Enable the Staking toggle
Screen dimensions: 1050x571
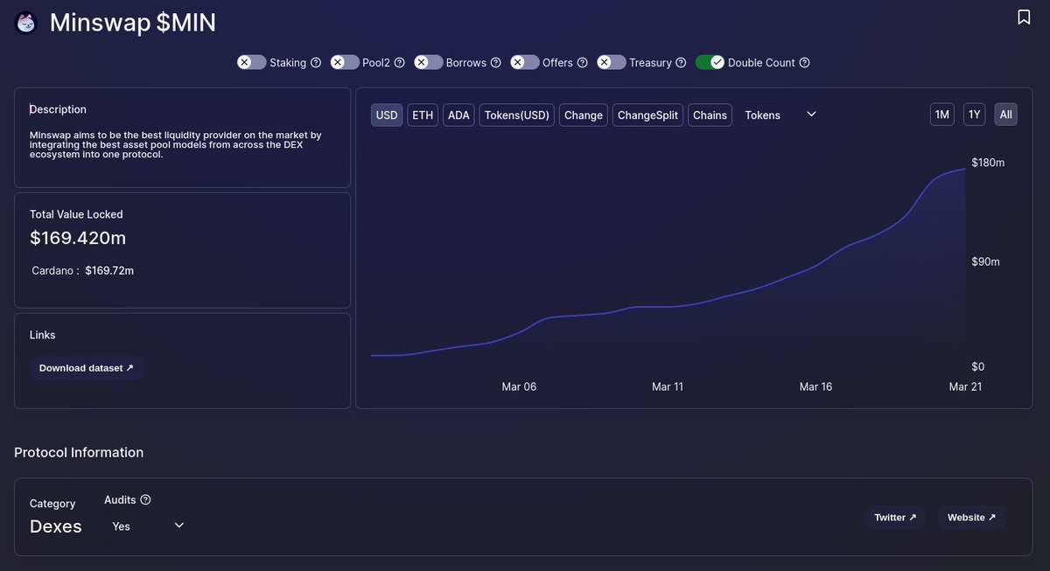tap(249, 62)
